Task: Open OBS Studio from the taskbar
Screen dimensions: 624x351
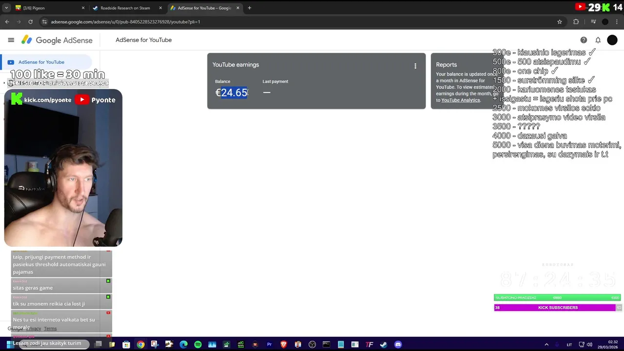Action: (x=312, y=345)
